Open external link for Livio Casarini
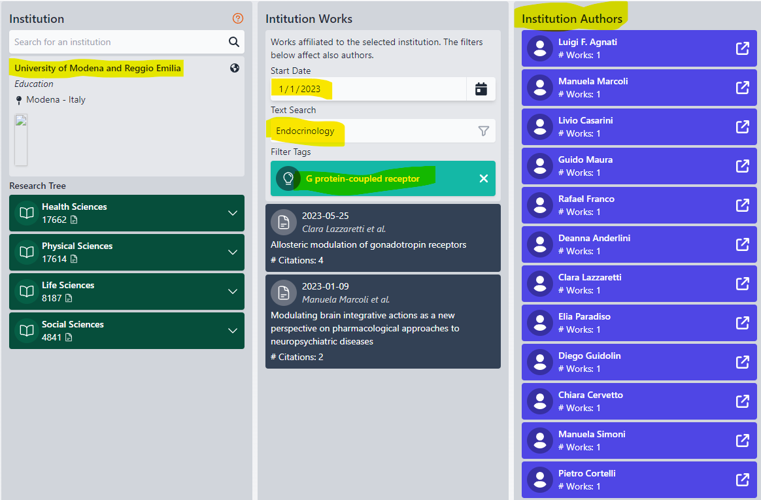 pyautogui.click(x=743, y=127)
